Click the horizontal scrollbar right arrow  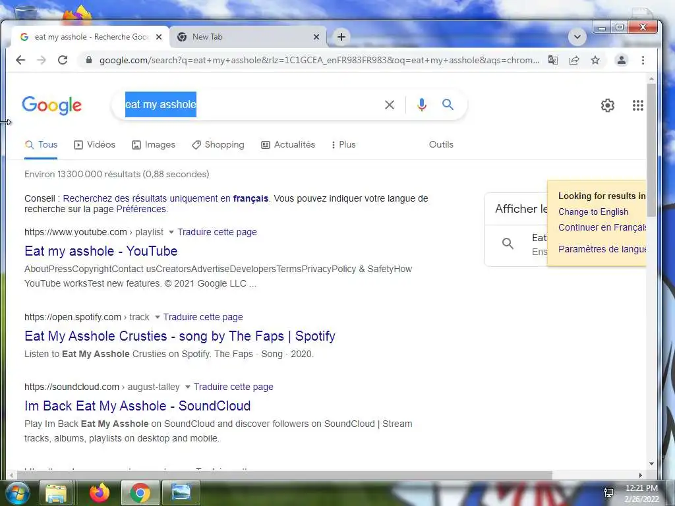coord(641,476)
